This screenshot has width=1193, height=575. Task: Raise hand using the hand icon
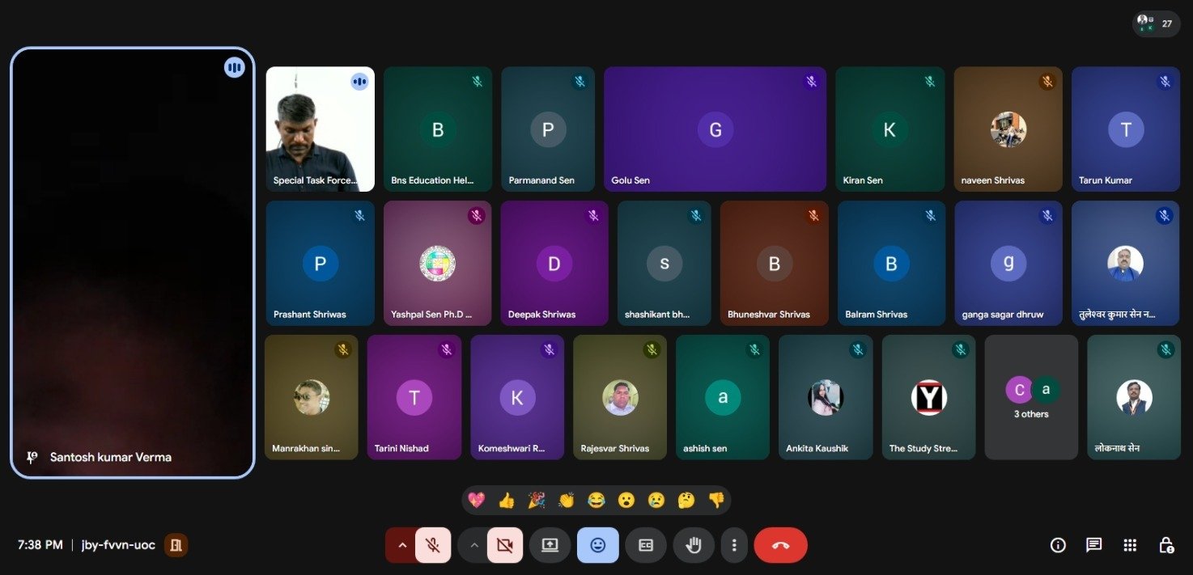(x=694, y=545)
